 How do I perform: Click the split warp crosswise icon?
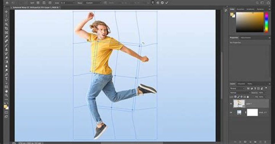click(38, 3)
